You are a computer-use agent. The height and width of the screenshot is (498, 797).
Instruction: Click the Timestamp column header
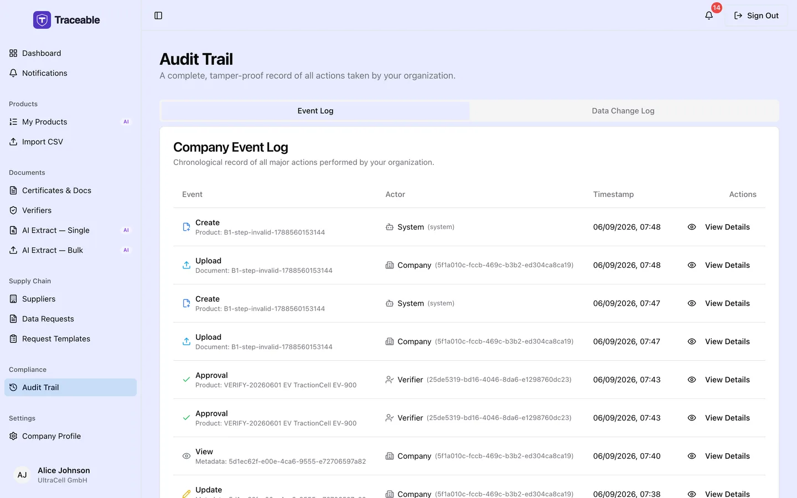pos(613,194)
